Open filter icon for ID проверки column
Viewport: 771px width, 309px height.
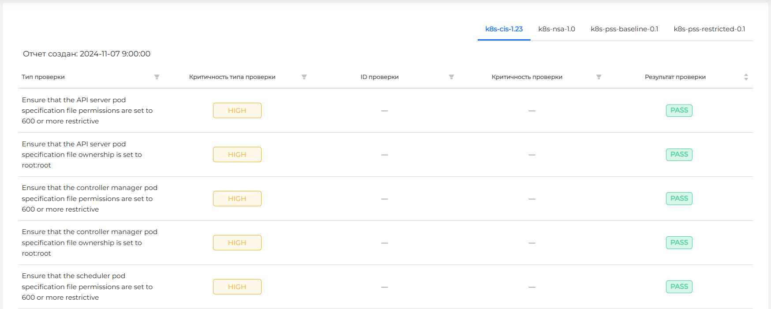pyautogui.click(x=451, y=77)
